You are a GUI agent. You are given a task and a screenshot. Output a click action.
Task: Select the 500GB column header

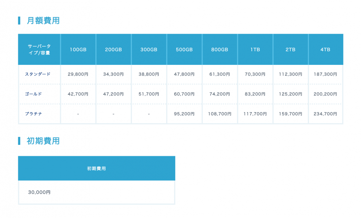pyautogui.click(x=184, y=50)
